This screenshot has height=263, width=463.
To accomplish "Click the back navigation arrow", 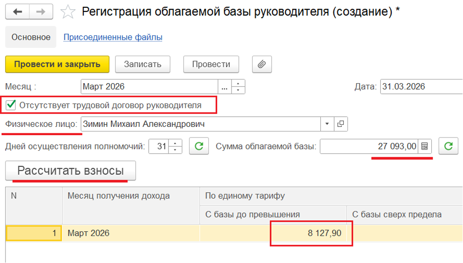I will 18,12.
